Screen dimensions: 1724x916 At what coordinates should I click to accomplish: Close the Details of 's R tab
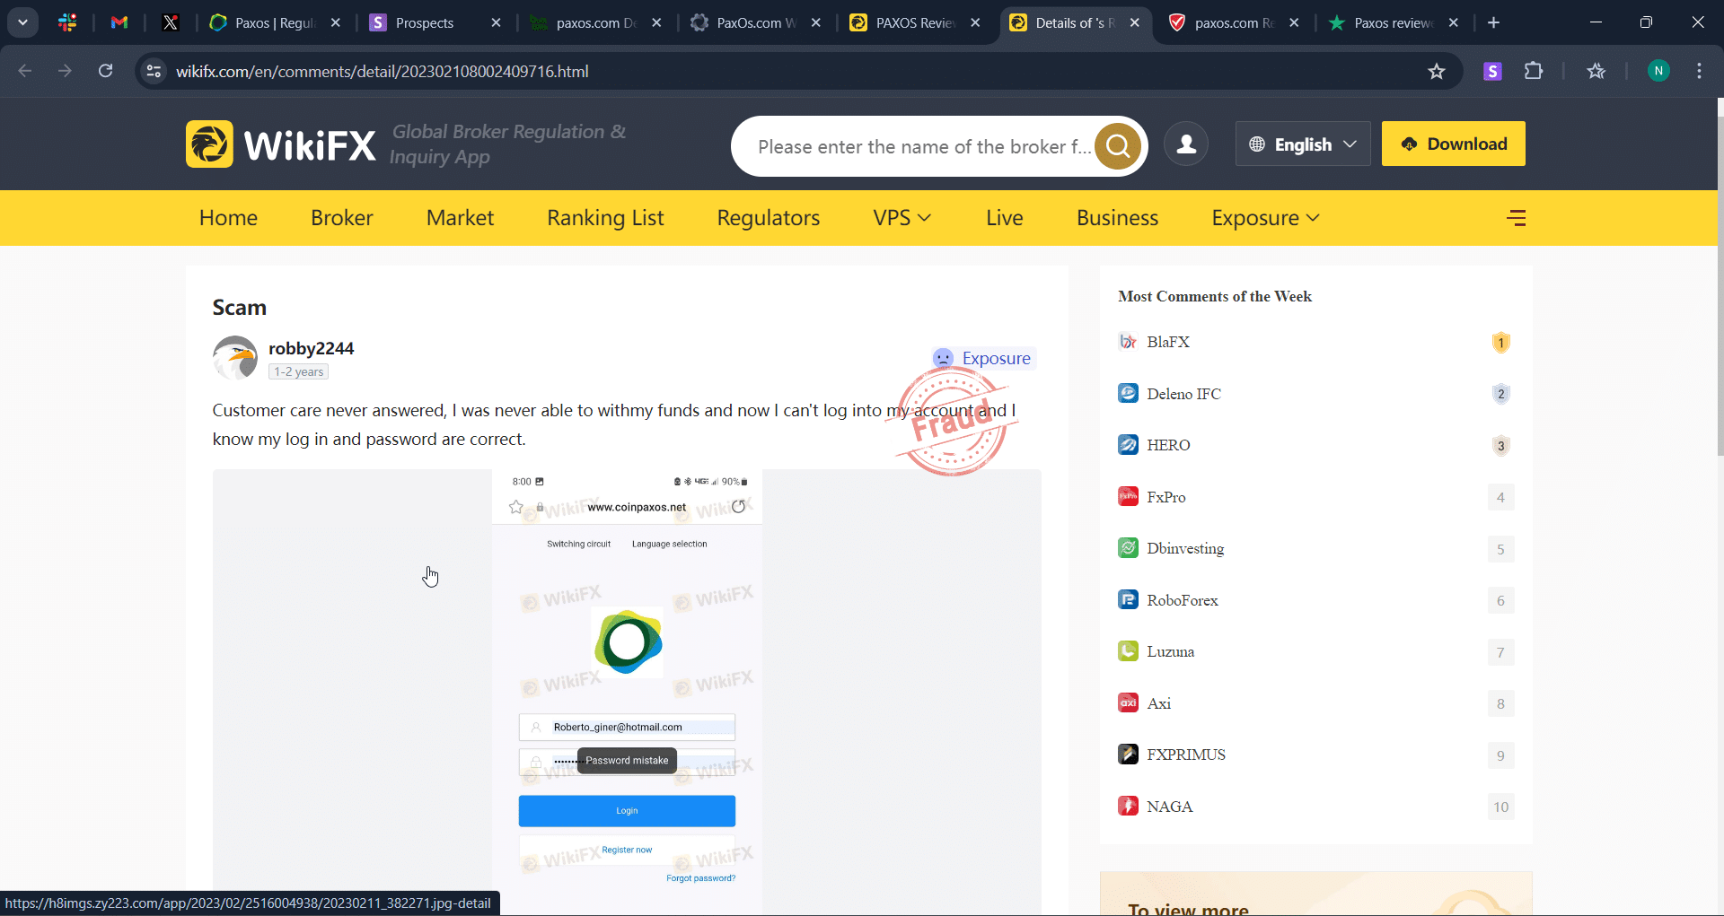1135,22
